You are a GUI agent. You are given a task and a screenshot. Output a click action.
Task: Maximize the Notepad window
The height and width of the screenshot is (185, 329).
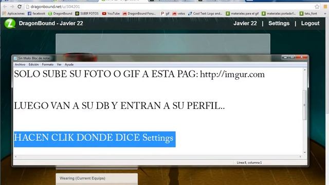pyautogui.click(x=292, y=57)
